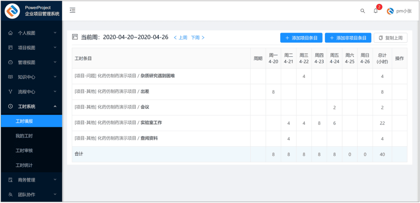The image size is (420, 203).
Task: Click the 添加非项目条目 button
Action: click(x=348, y=38)
